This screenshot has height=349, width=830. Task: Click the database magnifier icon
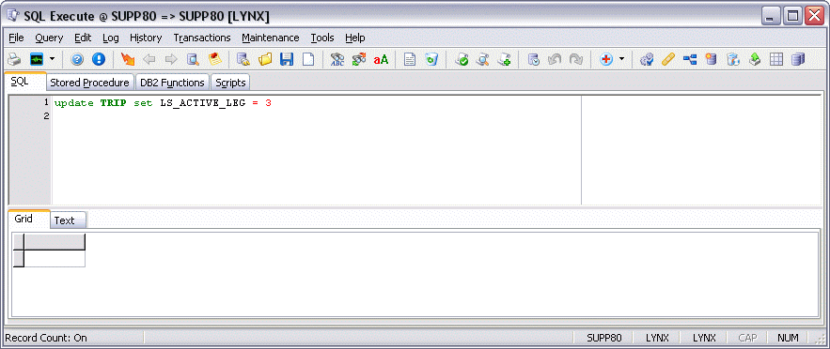pos(193,60)
